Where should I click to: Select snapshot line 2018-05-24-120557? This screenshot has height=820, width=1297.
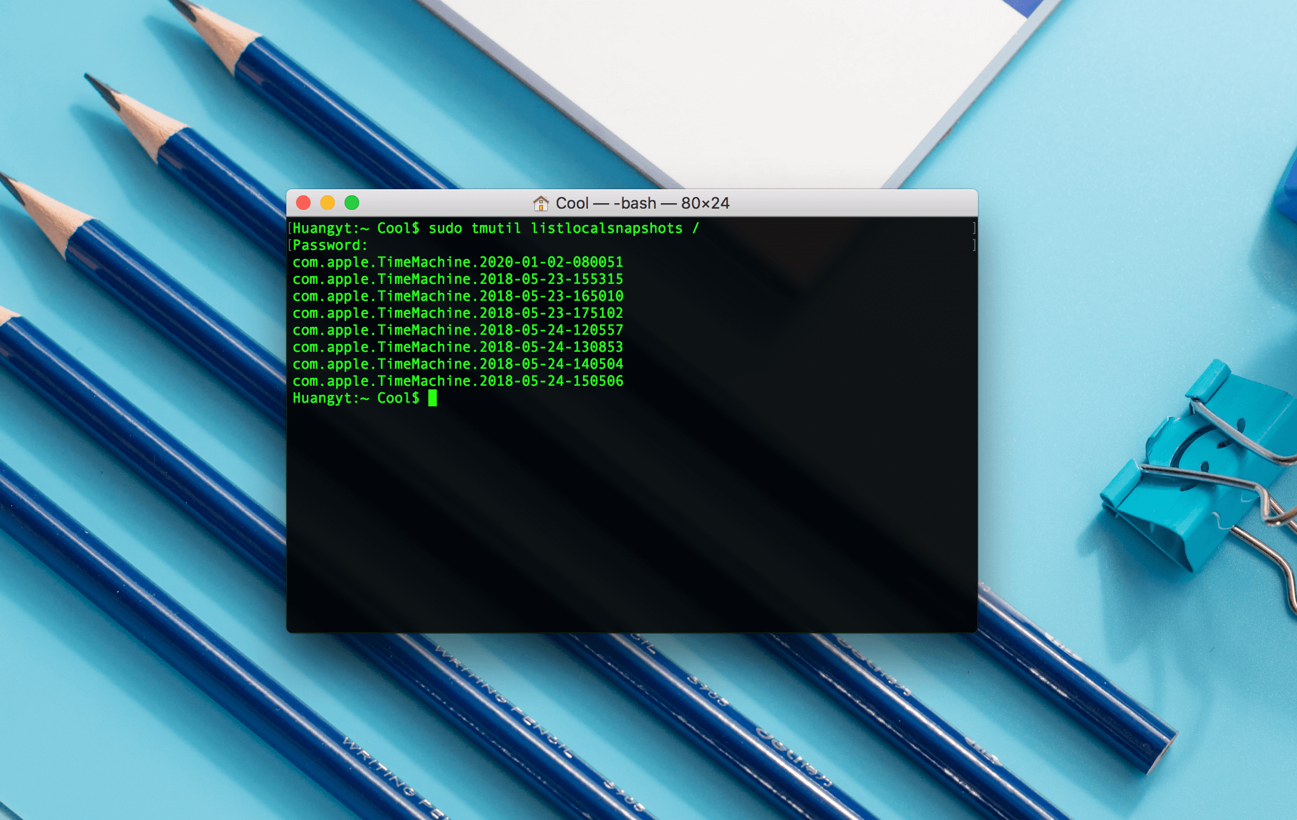point(458,330)
